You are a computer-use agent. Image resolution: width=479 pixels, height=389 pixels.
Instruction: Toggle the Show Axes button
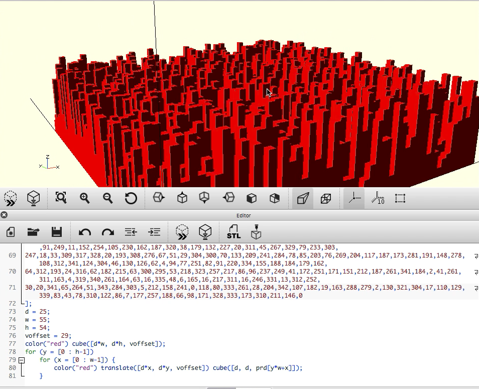[x=355, y=198]
